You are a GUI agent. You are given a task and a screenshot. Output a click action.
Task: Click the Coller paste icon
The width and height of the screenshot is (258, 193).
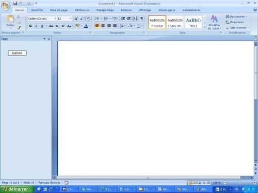point(10,19)
